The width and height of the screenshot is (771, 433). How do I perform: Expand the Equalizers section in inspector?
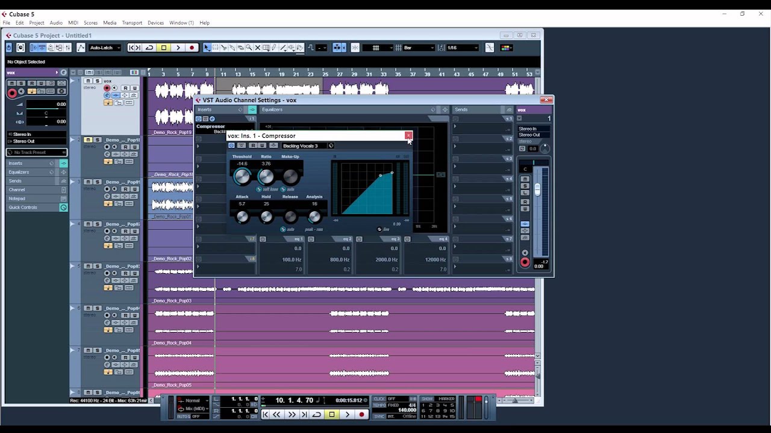36,172
